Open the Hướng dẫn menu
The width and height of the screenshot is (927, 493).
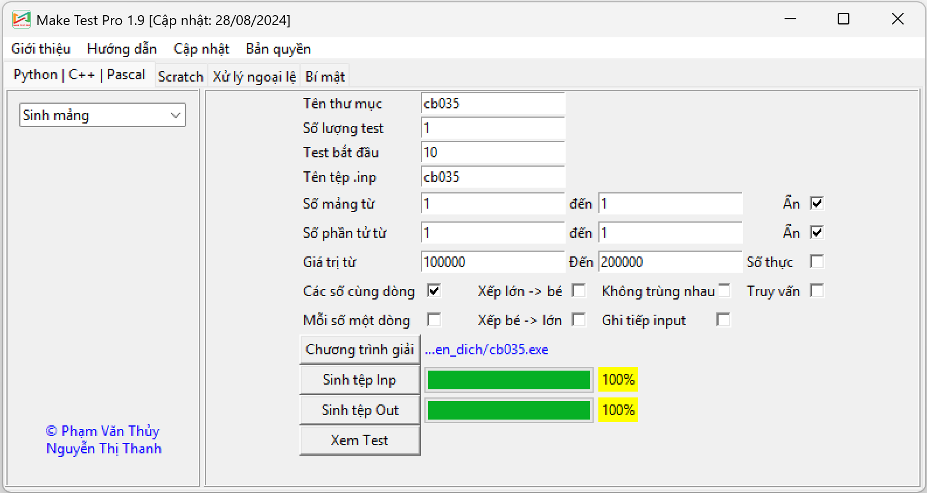(x=122, y=49)
